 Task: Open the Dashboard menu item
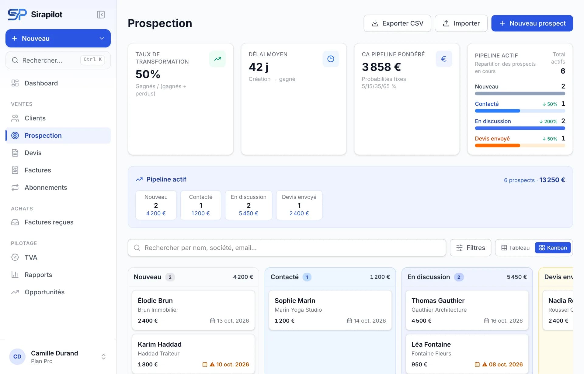58,83
